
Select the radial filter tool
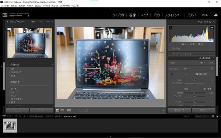tap(186, 54)
